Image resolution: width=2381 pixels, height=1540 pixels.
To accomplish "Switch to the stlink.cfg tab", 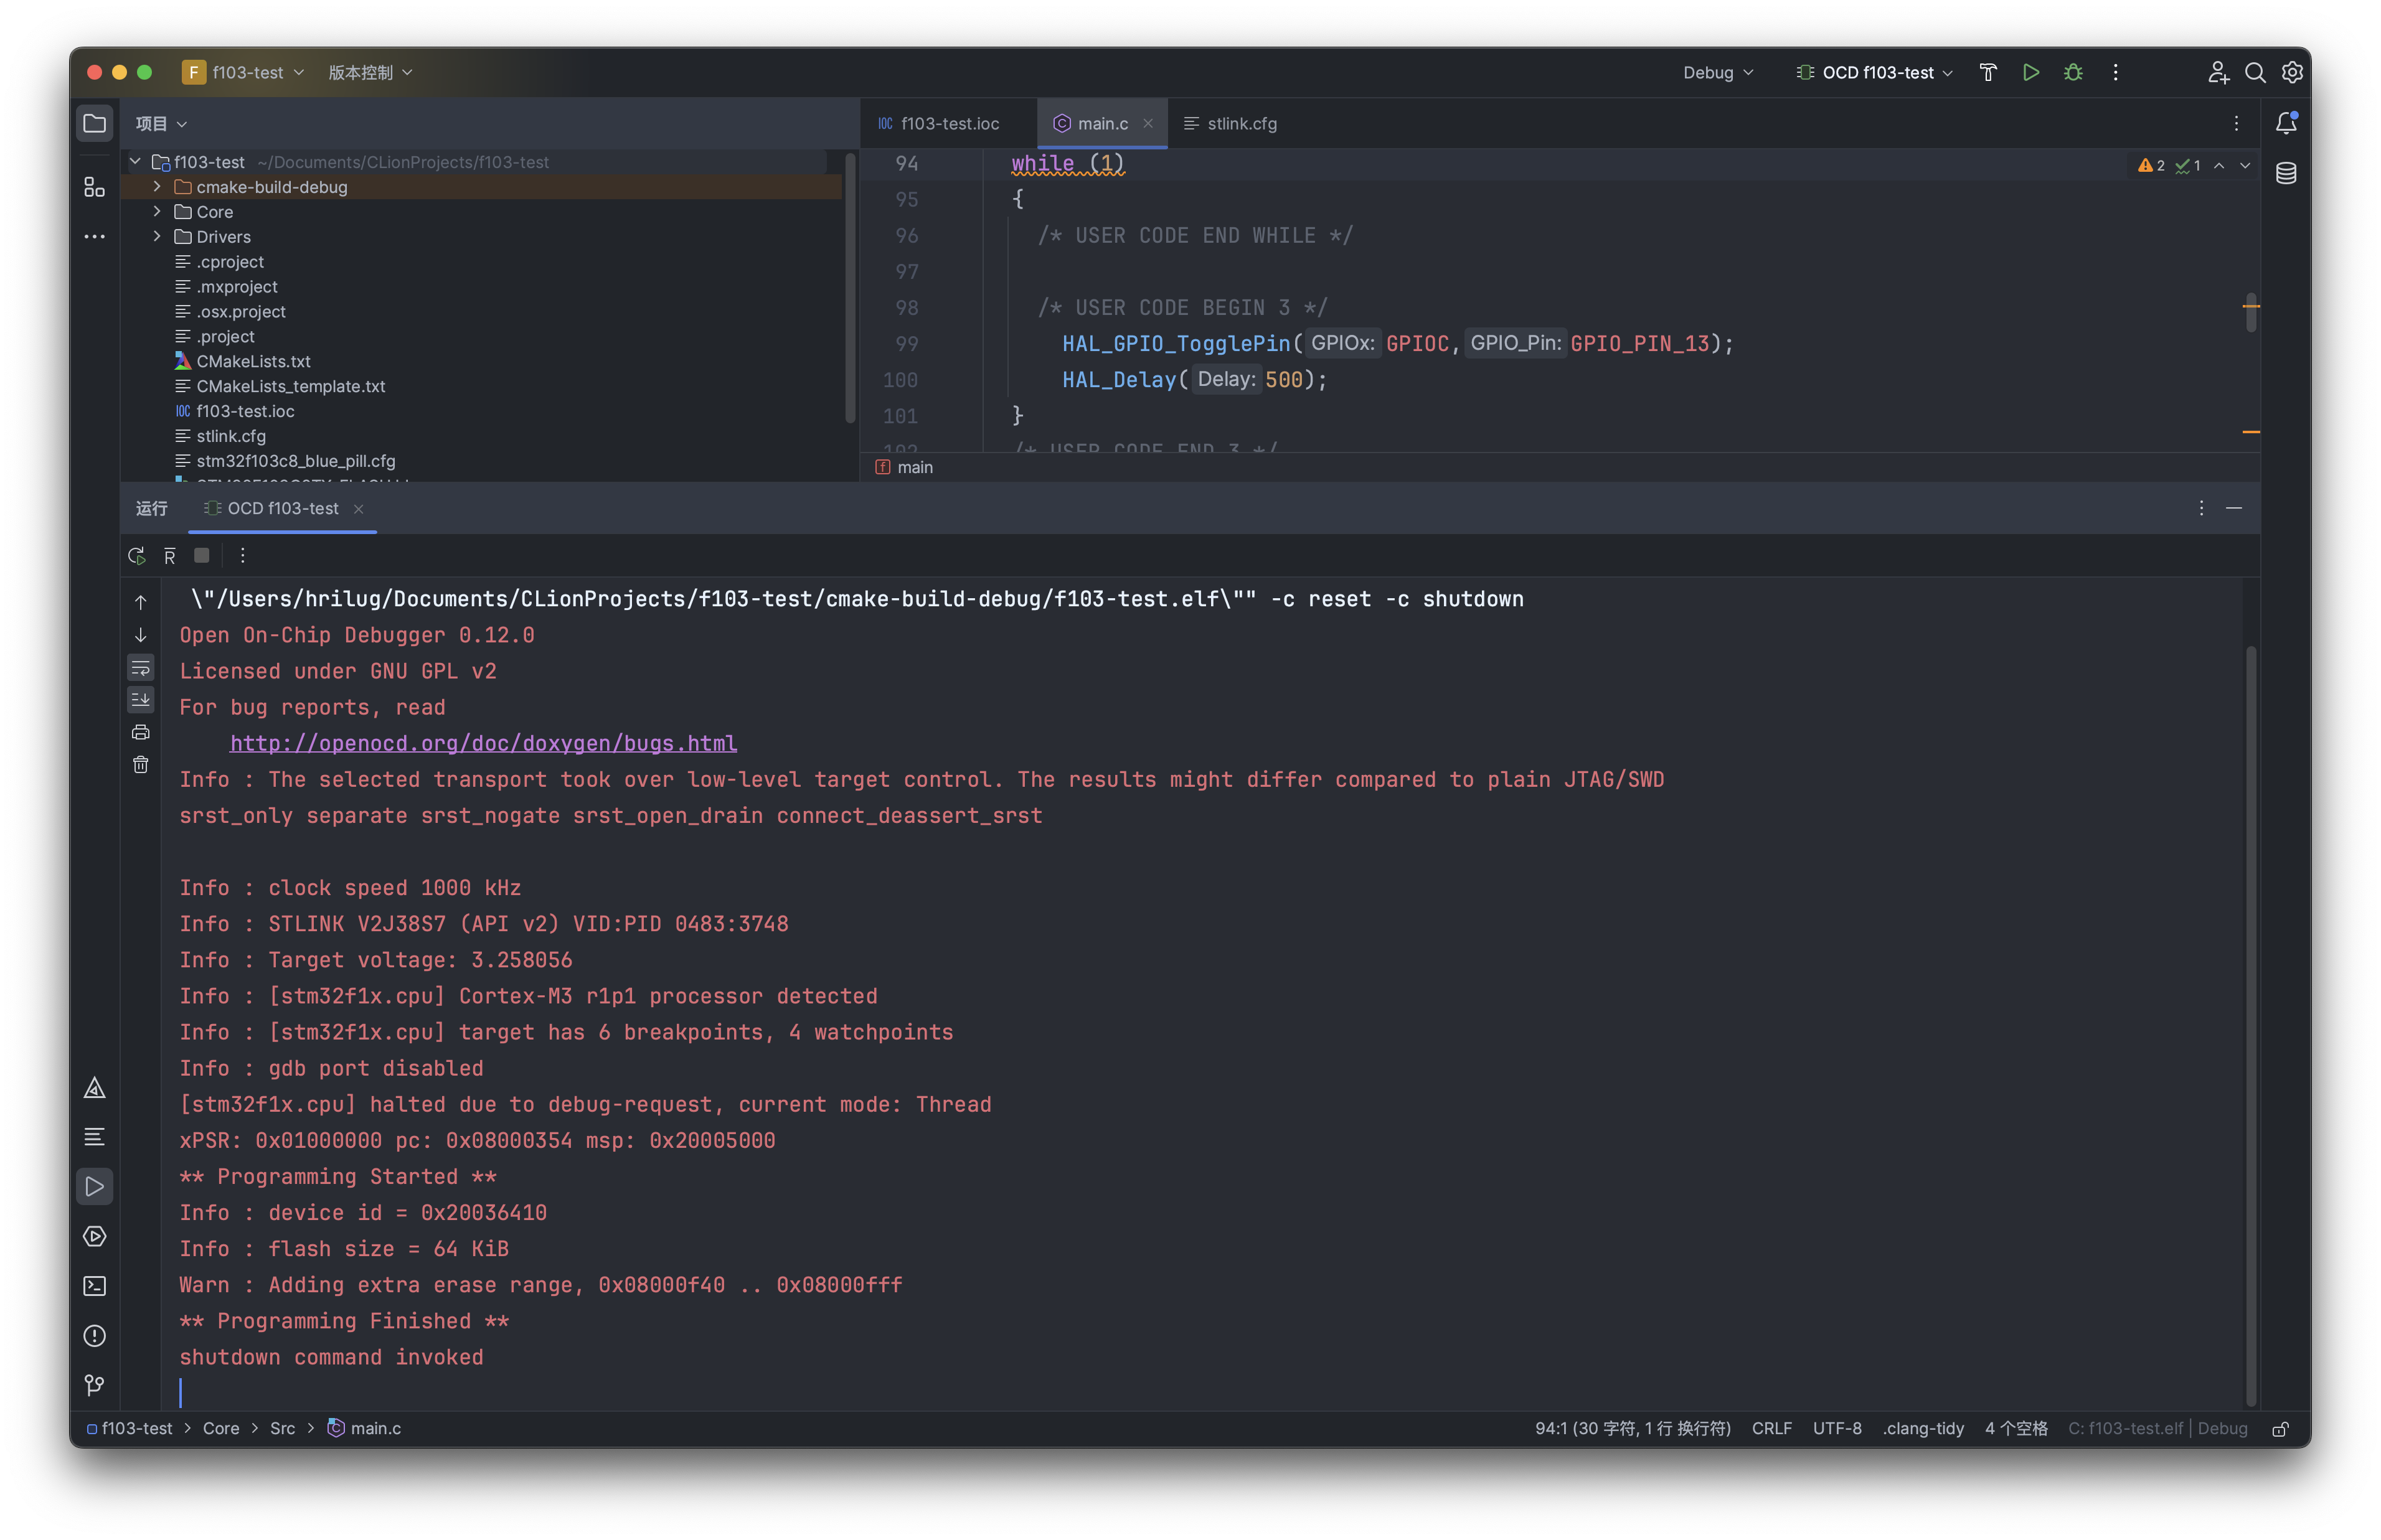I will click(x=1230, y=123).
